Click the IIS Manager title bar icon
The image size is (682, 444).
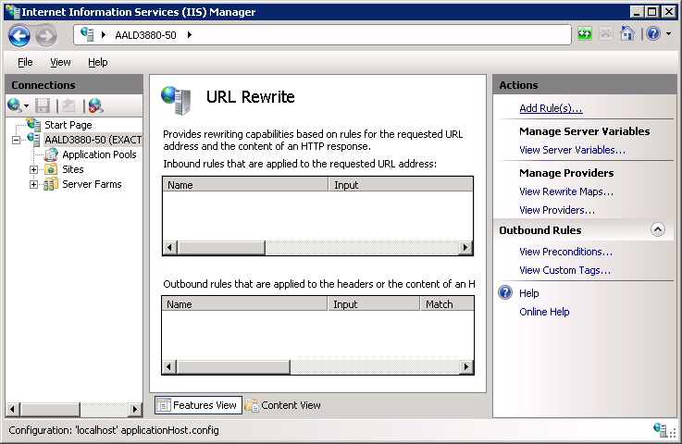13,11
